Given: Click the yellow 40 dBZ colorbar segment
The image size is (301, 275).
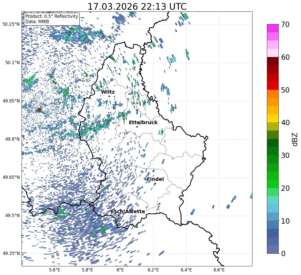Looking at the screenshot, I should 273,118.
